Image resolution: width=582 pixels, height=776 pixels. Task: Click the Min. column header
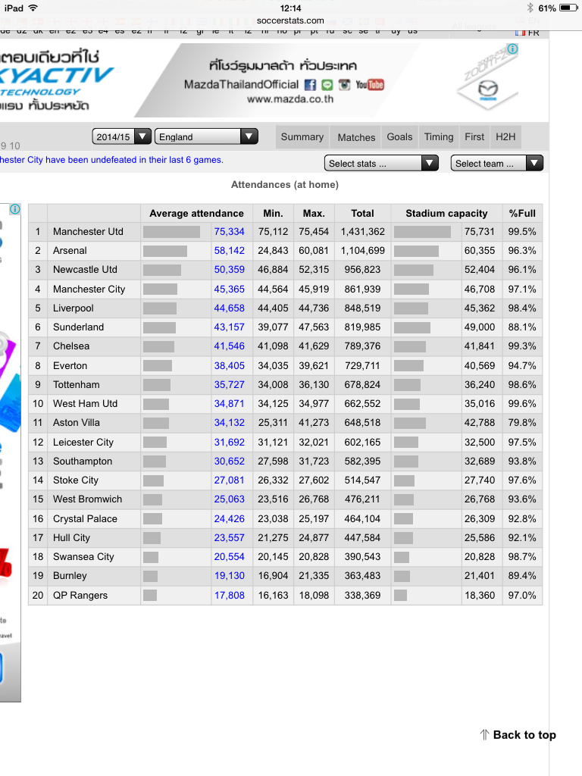coord(273,213)
